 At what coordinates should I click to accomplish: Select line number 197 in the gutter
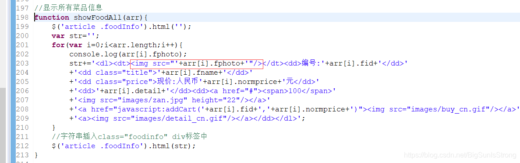pos(22,8)
